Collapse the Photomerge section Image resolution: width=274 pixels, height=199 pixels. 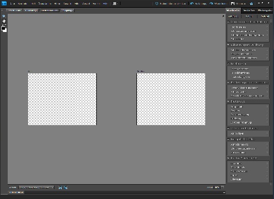228,101
